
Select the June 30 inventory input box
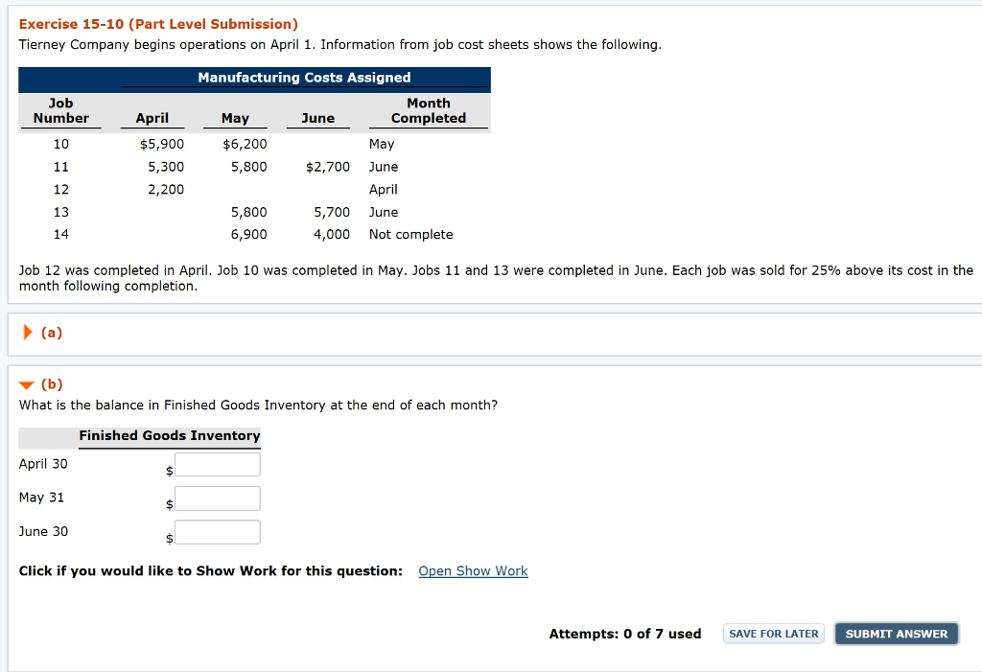[x=218, y=532]
